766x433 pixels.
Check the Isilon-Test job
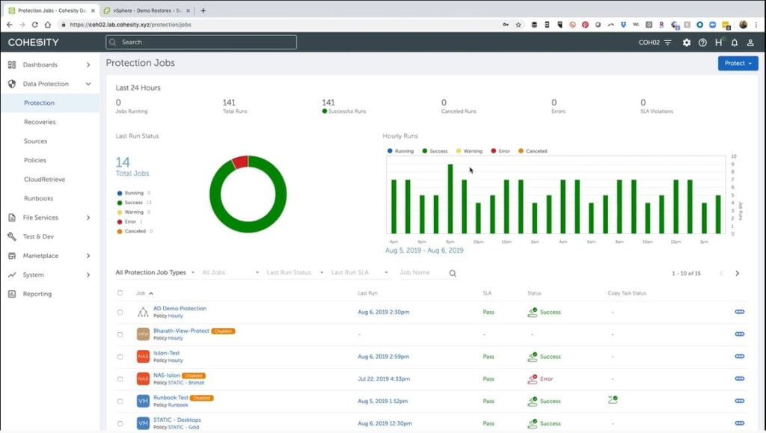[120, 357]
